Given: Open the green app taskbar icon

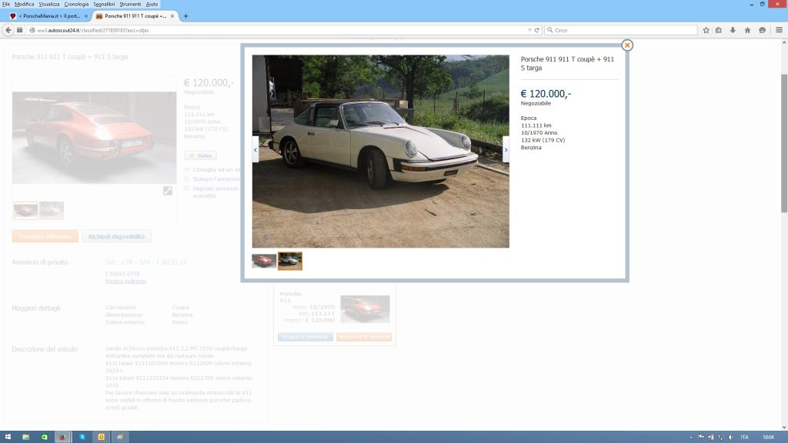Looking at the screenshot, I should (x=44, y=437).
